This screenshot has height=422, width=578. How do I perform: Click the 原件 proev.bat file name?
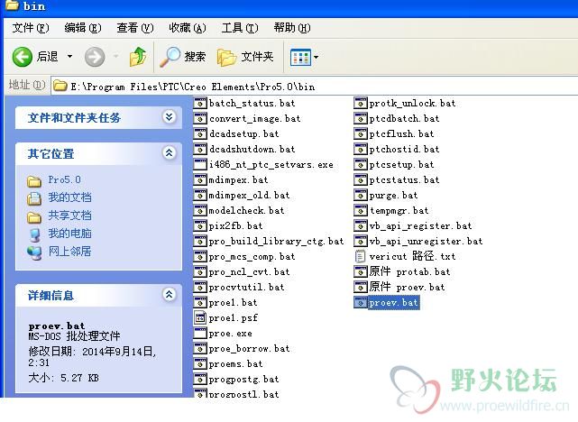point(407,287)
